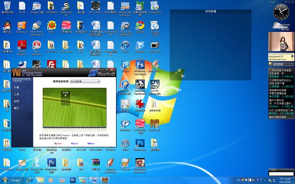Open the Recycle Bin icon
The width and height of the screenshot is (295, 184).
click(x=7, y=5)
